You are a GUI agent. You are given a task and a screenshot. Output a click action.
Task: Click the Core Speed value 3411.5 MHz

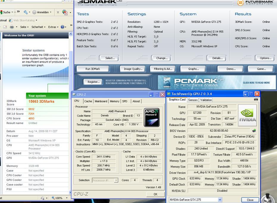pos(104,156)
